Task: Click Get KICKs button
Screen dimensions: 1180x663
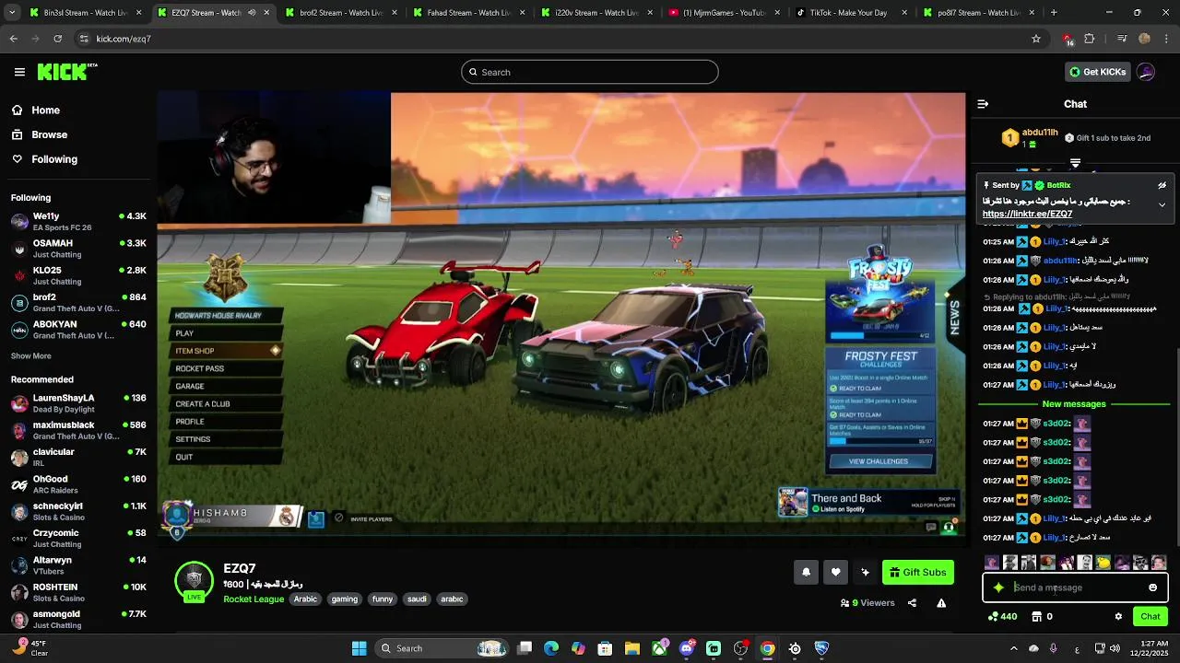Action: 1097,72
